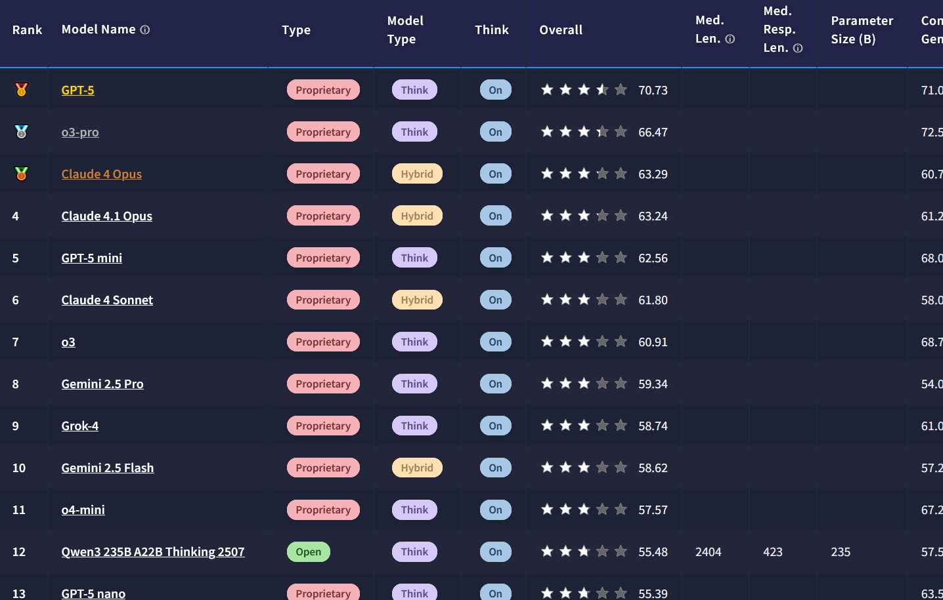
Task: Click the star rating in o3-pro row
Action: (x=584, y=132)
